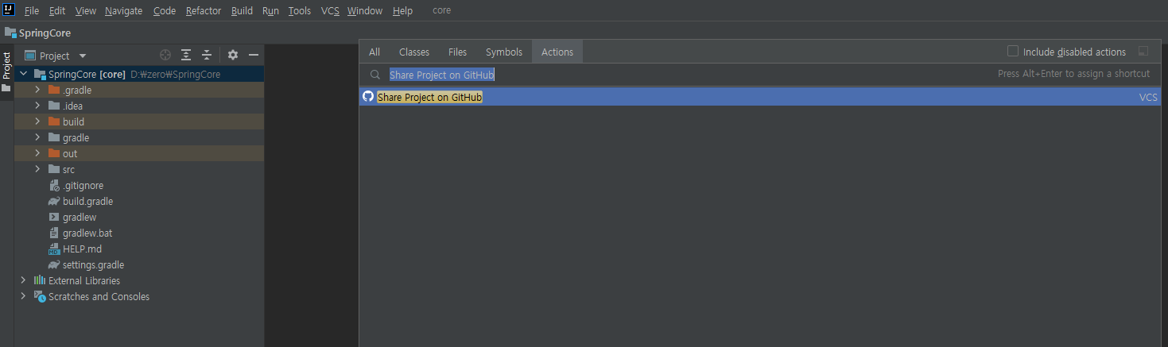Open search results in Find tool window icon
Image resolution: width=1168 pixels, height=347 pixels.
pyautogui.click(x=1143, y=52)
